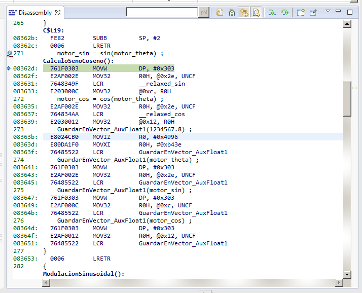Click source line 'motor_cos = cos(motor_theta) ;'
This screenshot has height=293, width=362.
[x=111, y=99]
